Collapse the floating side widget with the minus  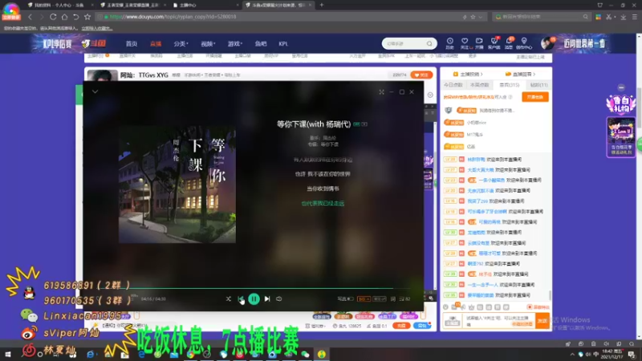click(621, 87)
